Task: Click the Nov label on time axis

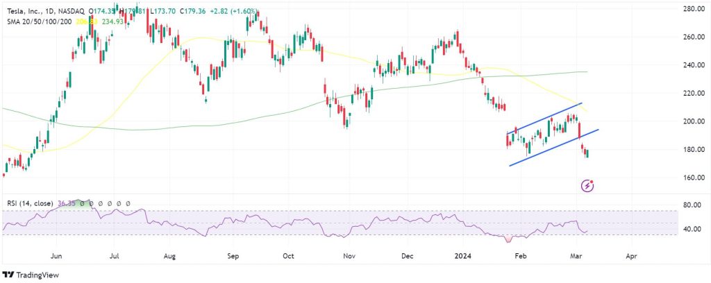Action: point(349,256)
